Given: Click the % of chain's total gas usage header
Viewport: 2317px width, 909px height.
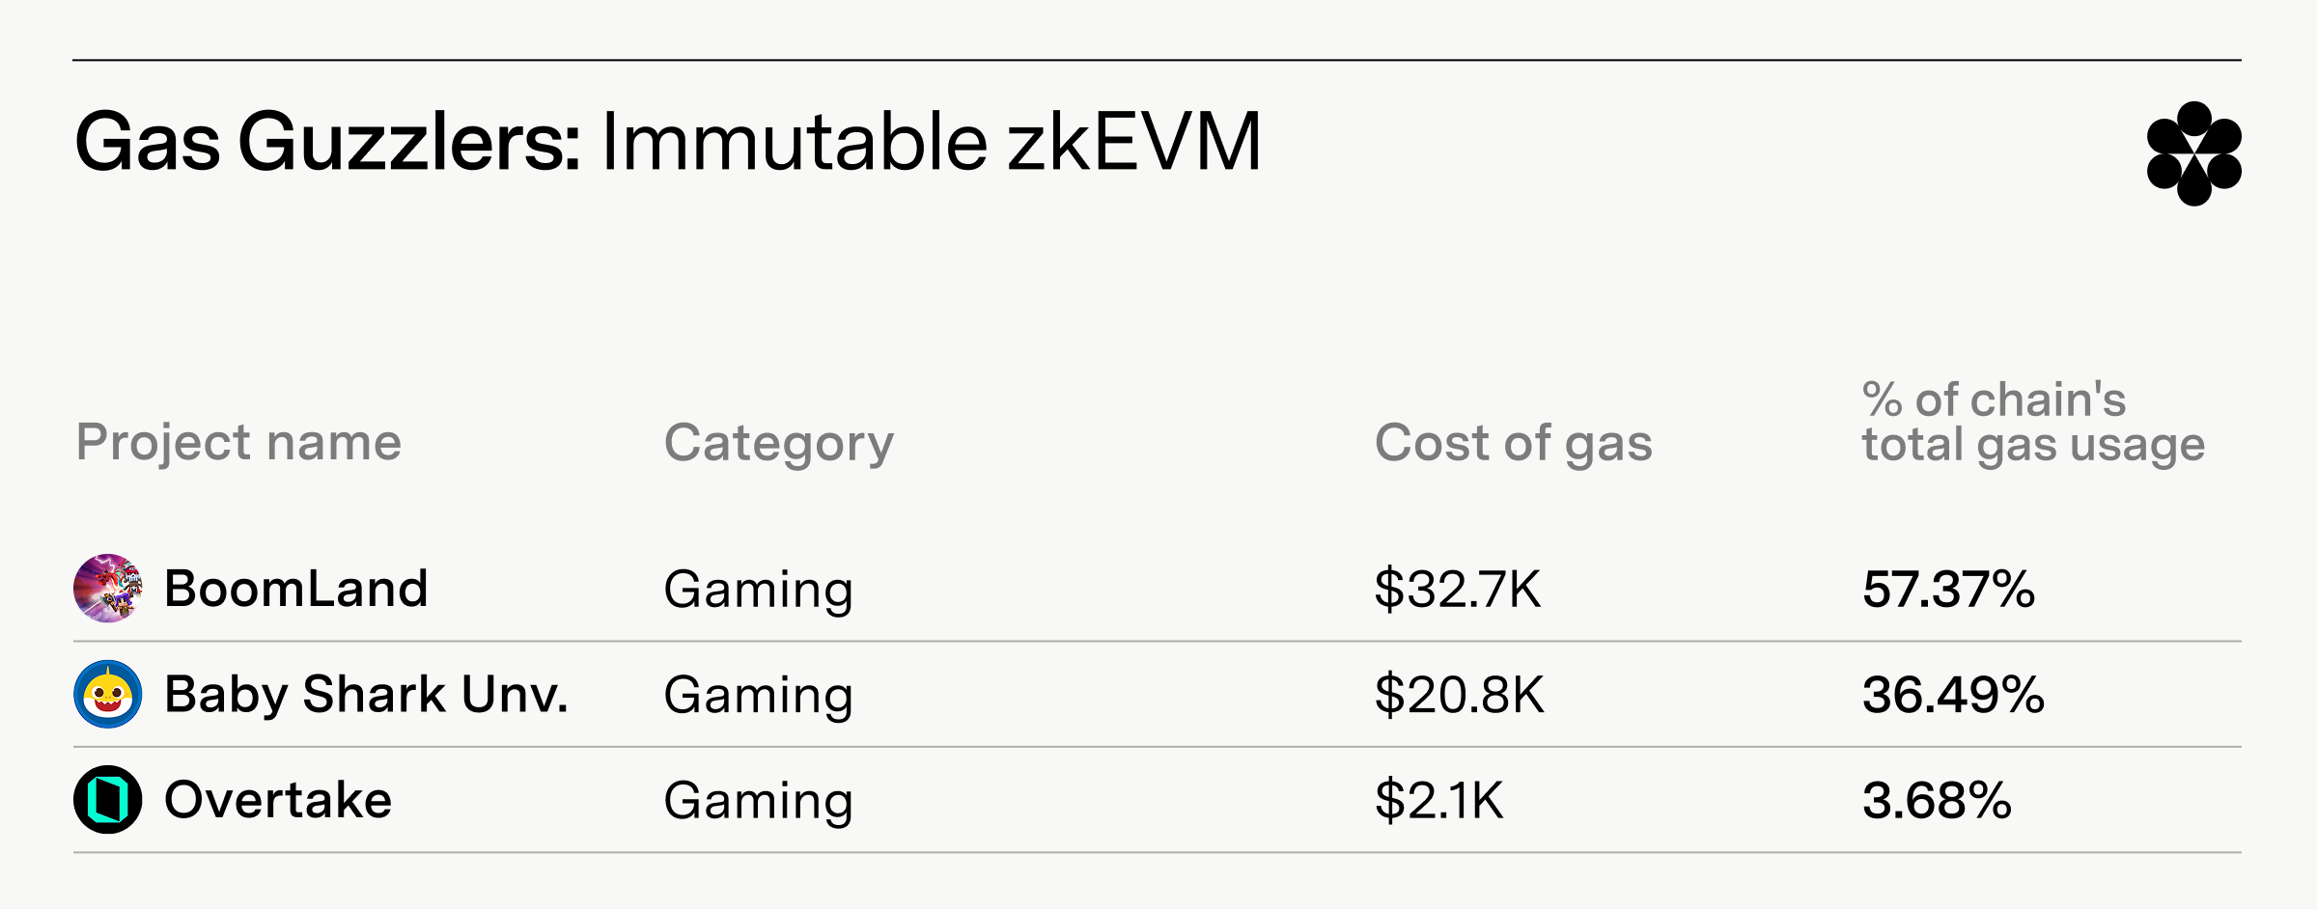Looking at the screenshot, I should coord(2033,422).
